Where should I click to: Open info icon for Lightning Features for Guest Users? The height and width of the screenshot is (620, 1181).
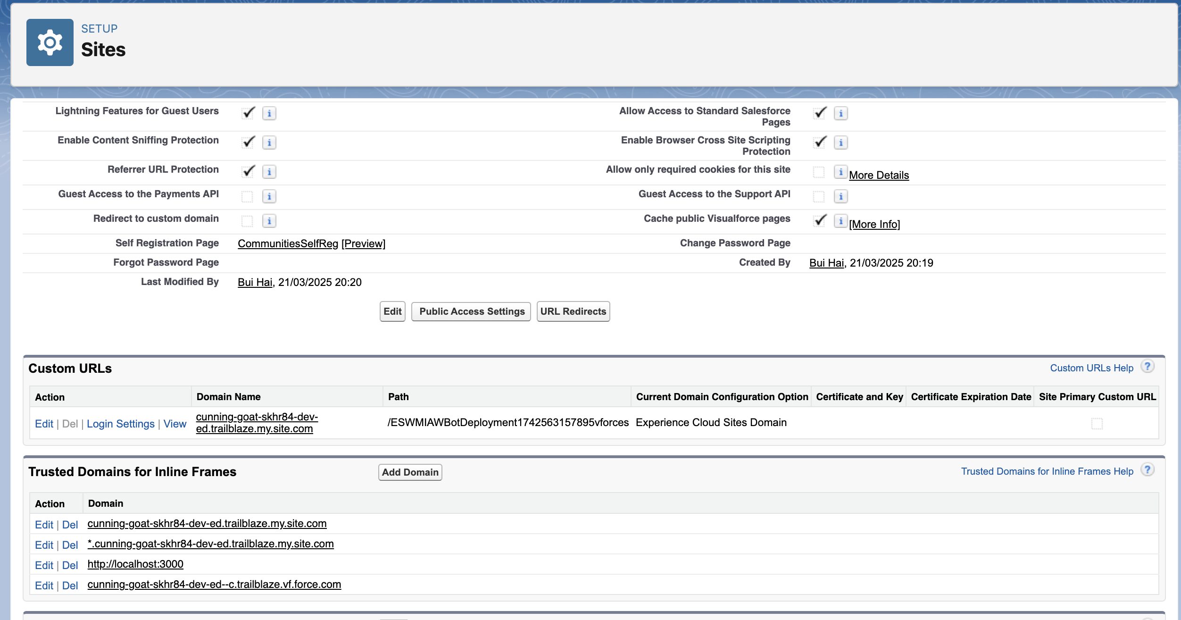(269, 113)
